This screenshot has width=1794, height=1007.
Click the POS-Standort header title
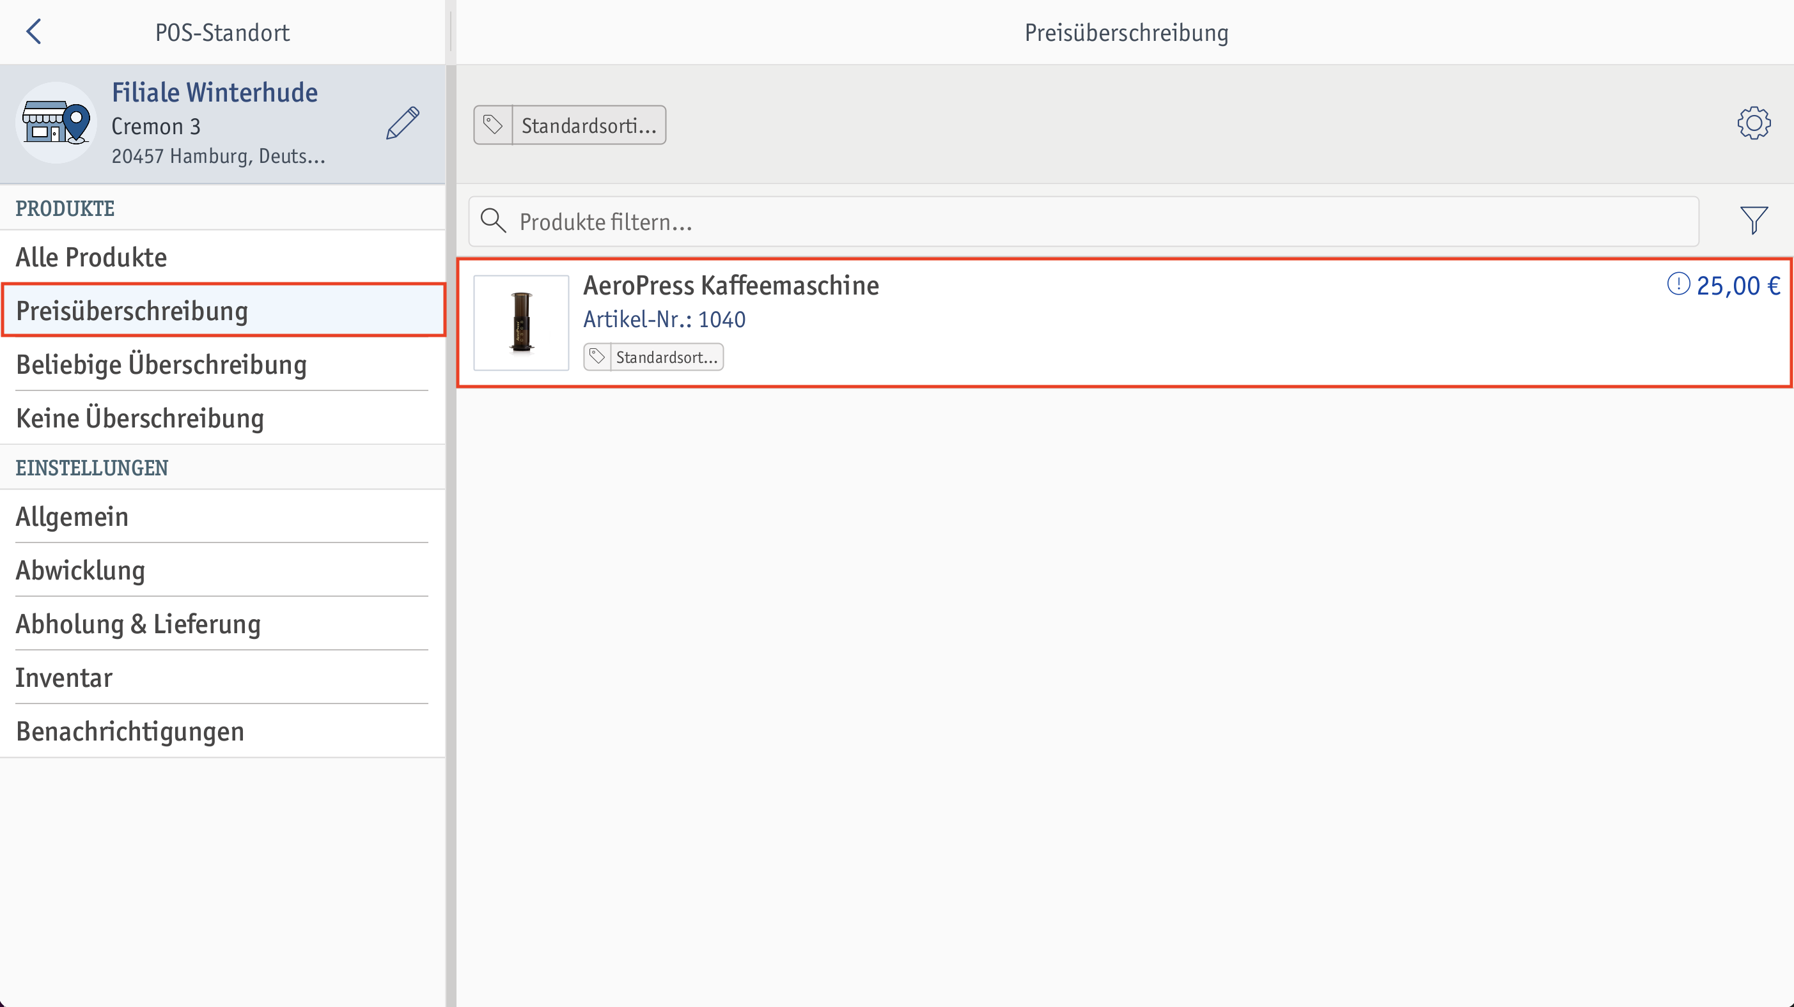(x=222, y=33)
